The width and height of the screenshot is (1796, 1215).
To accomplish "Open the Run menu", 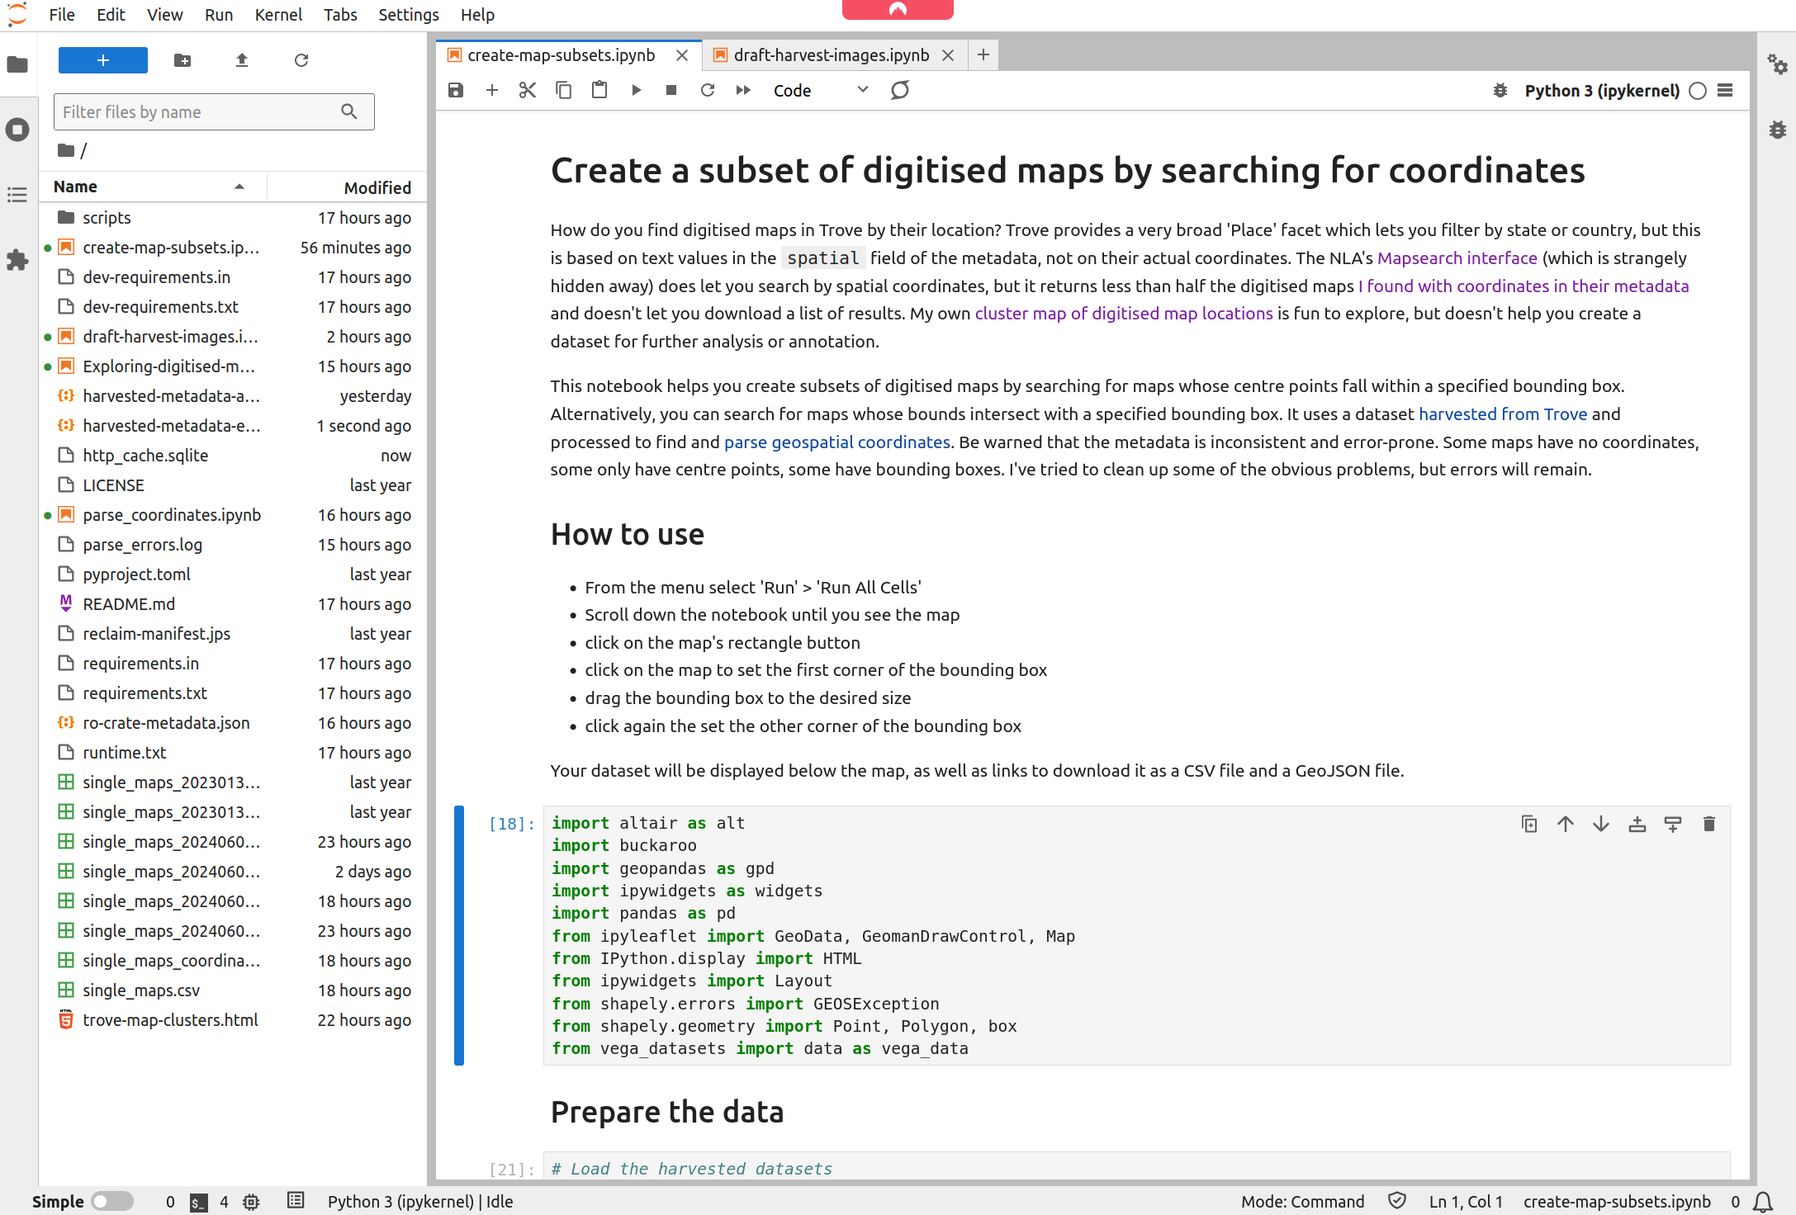I will coord(219,15).
